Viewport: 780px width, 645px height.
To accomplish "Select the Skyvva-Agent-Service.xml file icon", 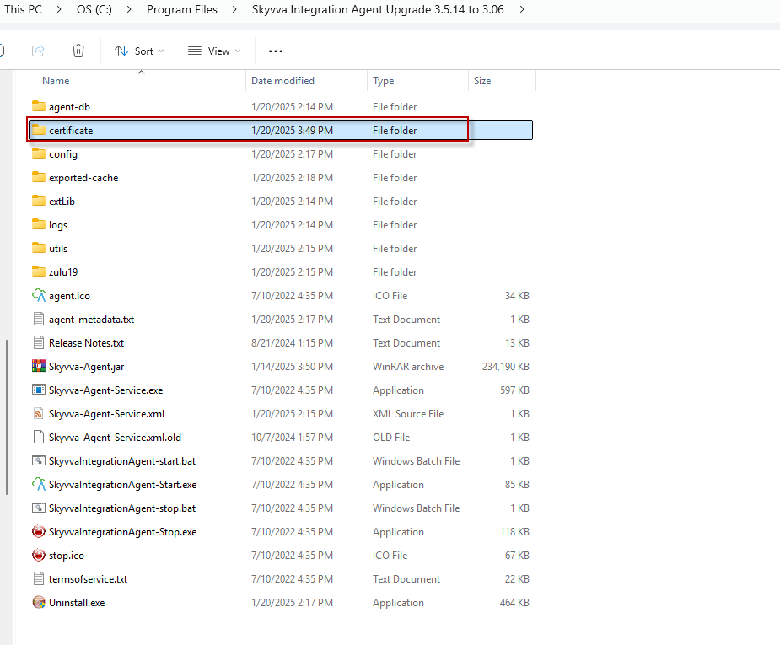I will pos(38,414).
